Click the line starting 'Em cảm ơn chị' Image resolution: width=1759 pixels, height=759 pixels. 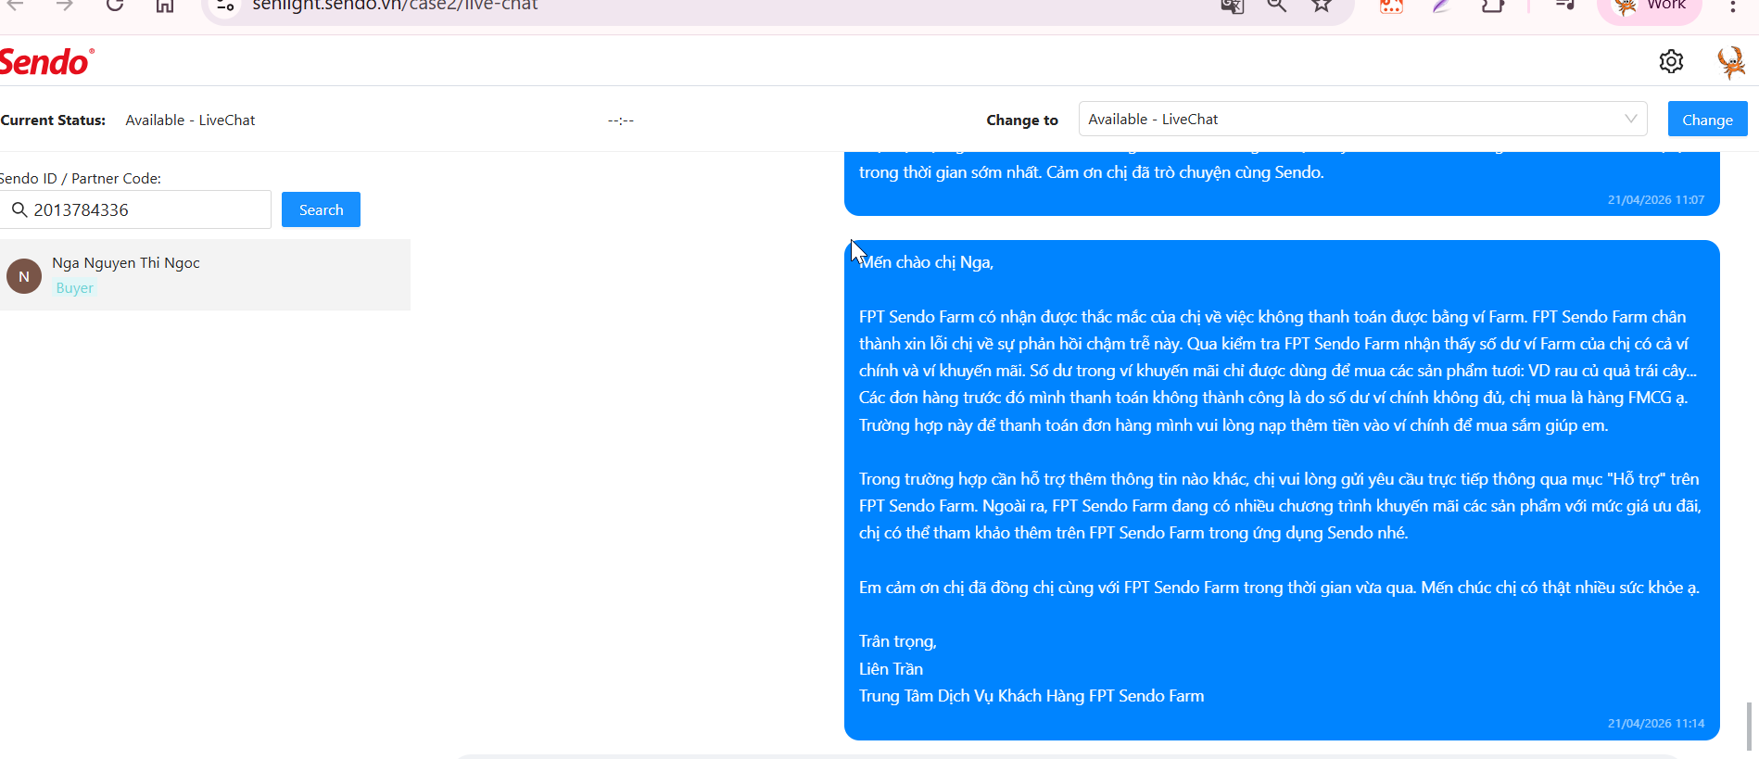[x=1280, y=588]
